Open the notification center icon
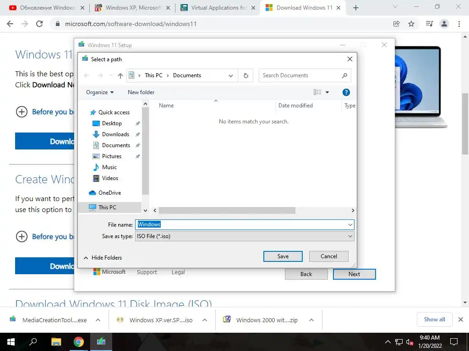Screen dimensions: 469x351 [x=454, y=342]
